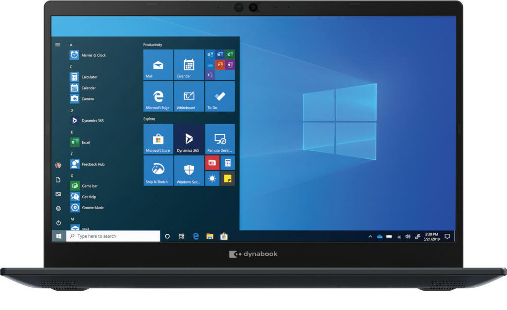507x310 pixels.
Task: Open Calendar in the alphabetical app list
Action: click(83, 88)
